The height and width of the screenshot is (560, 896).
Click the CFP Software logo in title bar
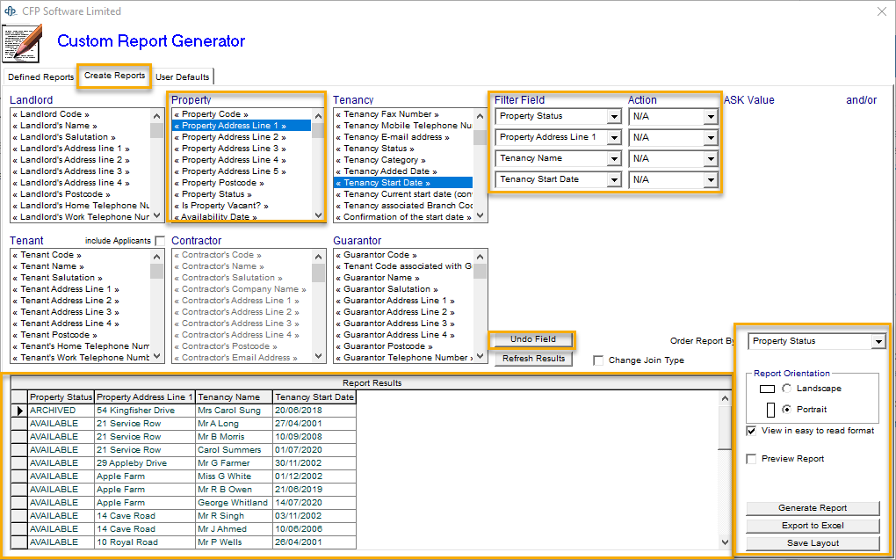point(11,11)
